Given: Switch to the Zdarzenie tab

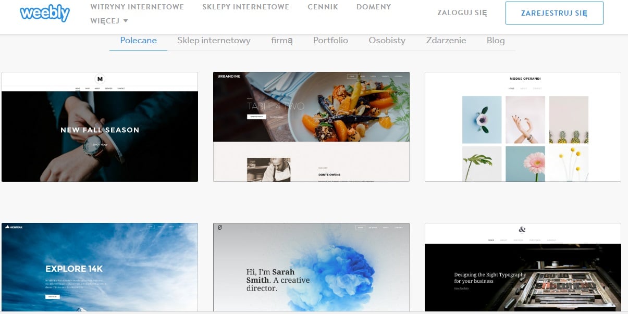Looking at the screenshot, I should (446, 40).
